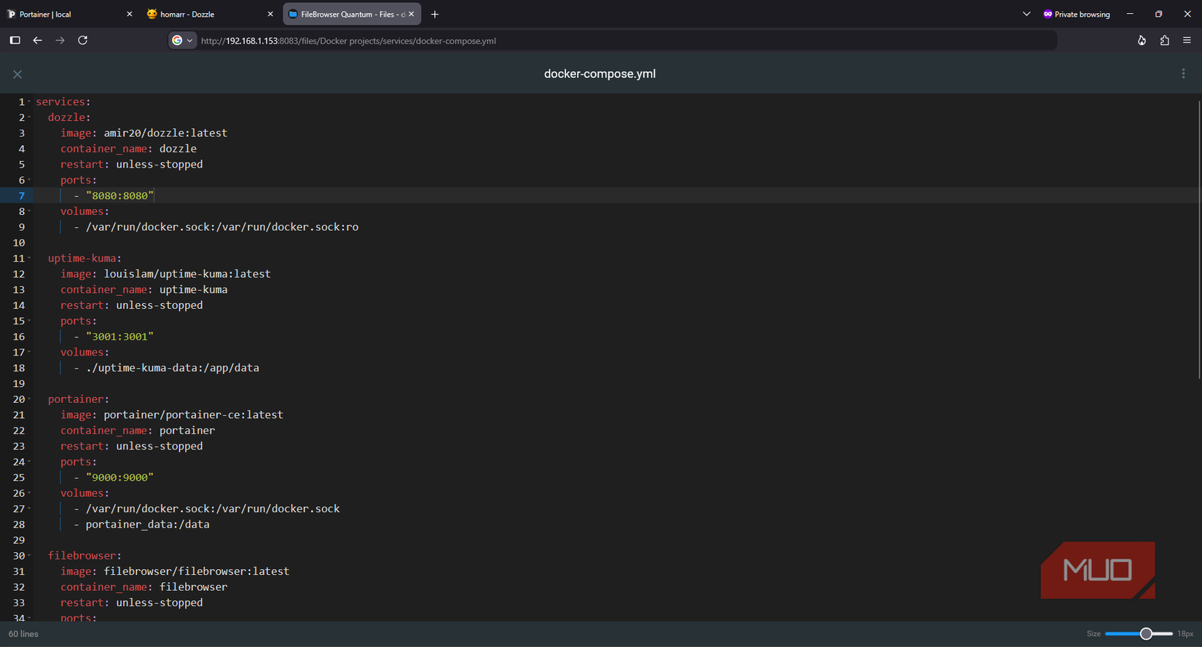The height and width of the screenshot is (647, 1202).
Task: Click the "3001:3001" port mapping
Action: tap(119, 337)
